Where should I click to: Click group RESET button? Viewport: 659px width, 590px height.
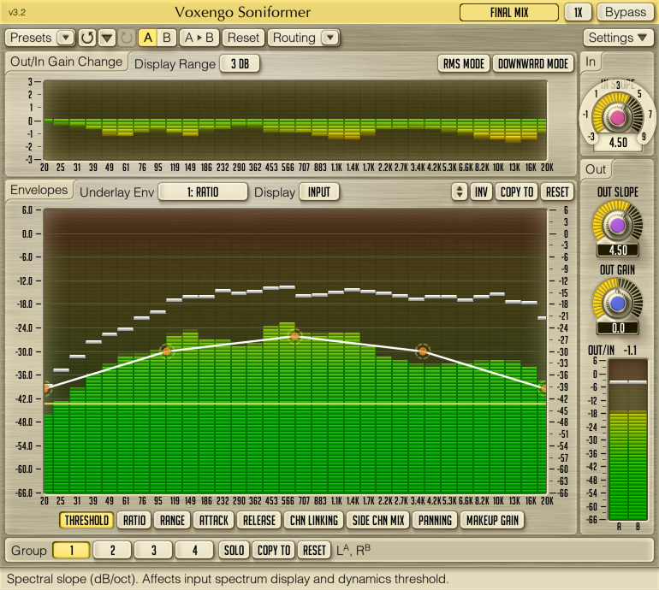[314, 550]
